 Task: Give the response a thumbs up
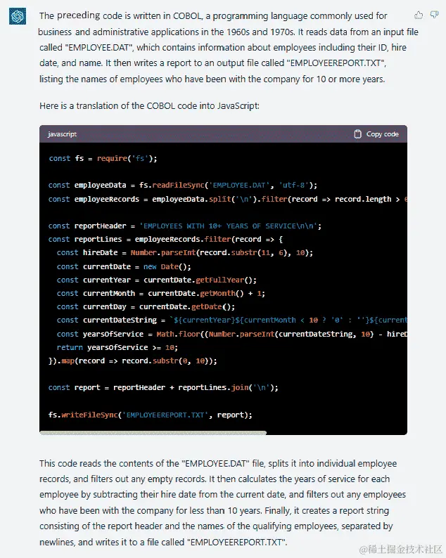tap(419, 15)
